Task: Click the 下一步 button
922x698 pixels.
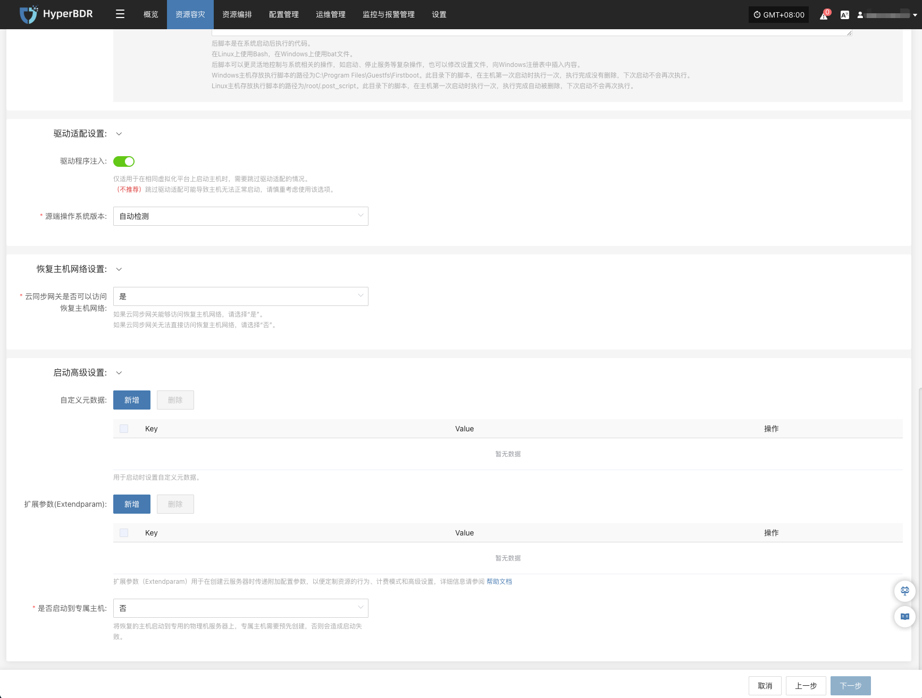Action: click(x=850, y=686)
